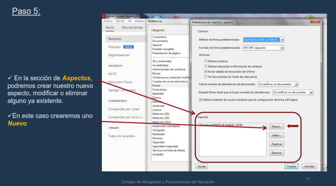Select Cuentas de correo electrónico category

tap(170, 81)
